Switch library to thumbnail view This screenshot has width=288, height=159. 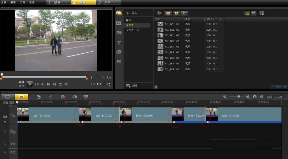[253, 13]
